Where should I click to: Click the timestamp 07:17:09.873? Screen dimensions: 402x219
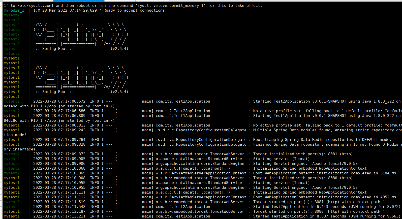pyautogui.click(x=72, y=154)
